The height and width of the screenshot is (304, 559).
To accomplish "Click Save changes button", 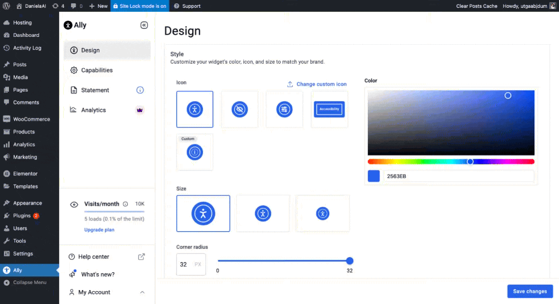I will [x=529, y=291].
